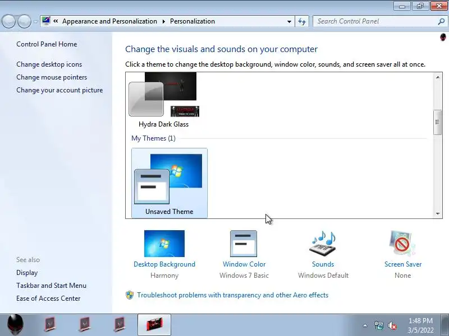Open the Display link
Viewport: 449px width, 336px height.
(x=27, y=273)
